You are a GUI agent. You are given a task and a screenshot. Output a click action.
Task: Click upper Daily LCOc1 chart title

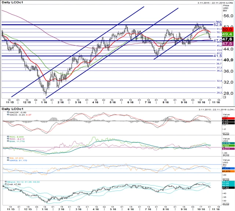[12, 3]
